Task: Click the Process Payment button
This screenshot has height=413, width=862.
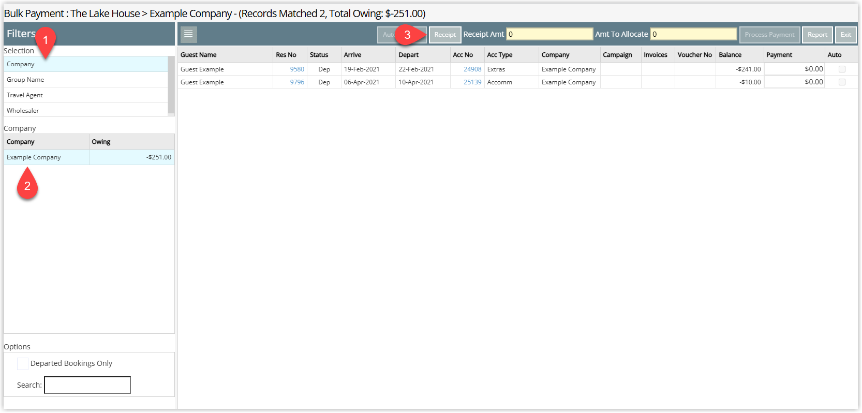Action: pos(769,35)
